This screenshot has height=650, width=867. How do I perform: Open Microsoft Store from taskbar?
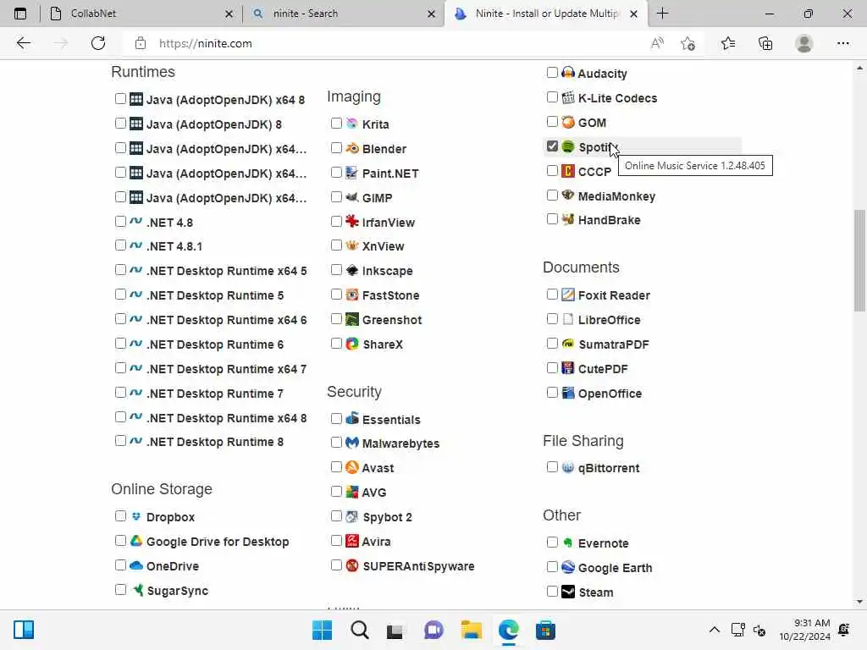(x=545, y=630)
